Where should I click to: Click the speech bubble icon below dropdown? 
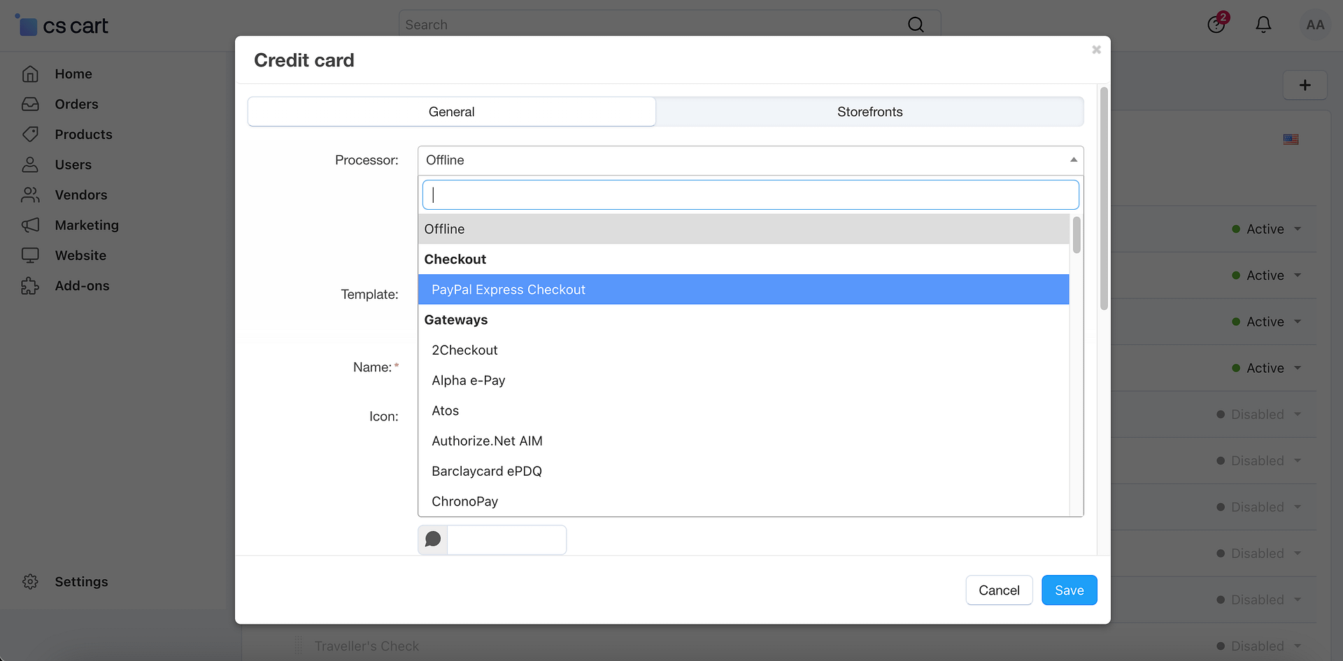tap(433, 539)
